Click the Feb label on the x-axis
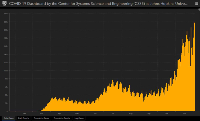The height and width of the screenshot is (121, 200). point(24,114)
